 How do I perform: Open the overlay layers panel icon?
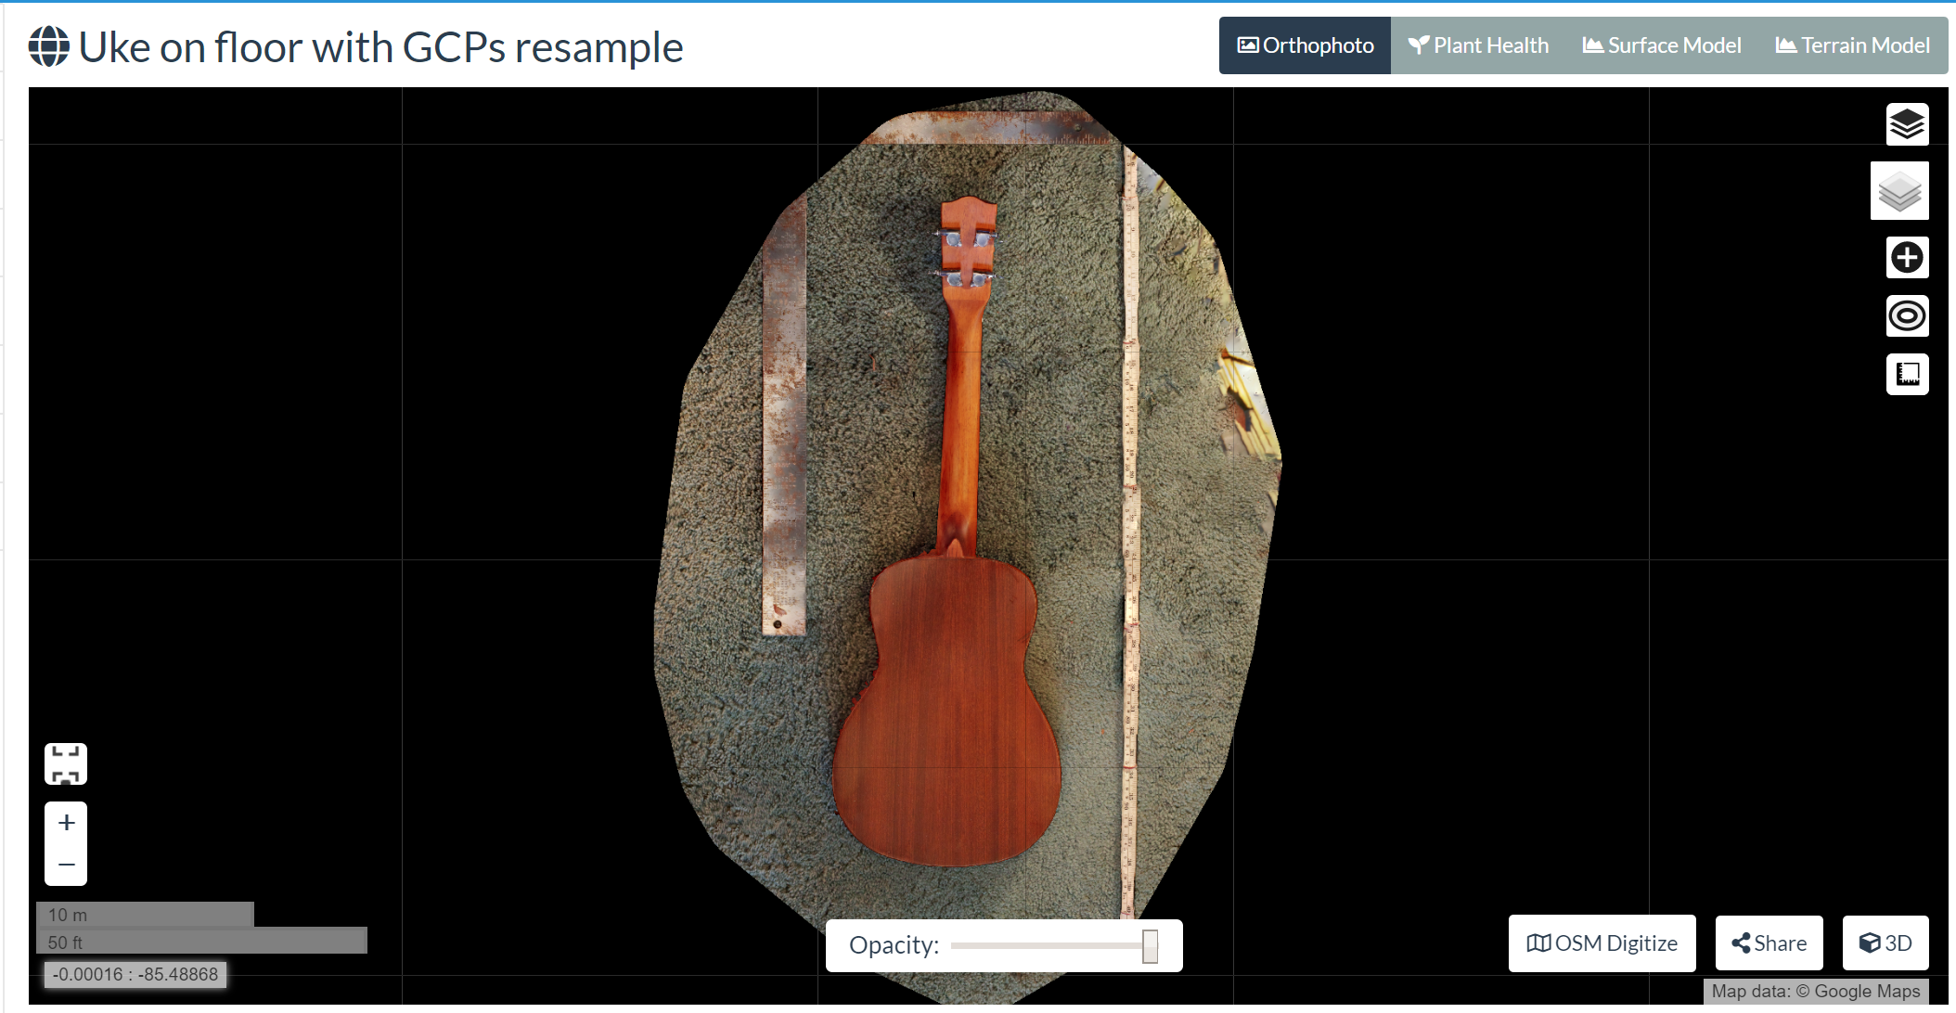coord(1907,124)
